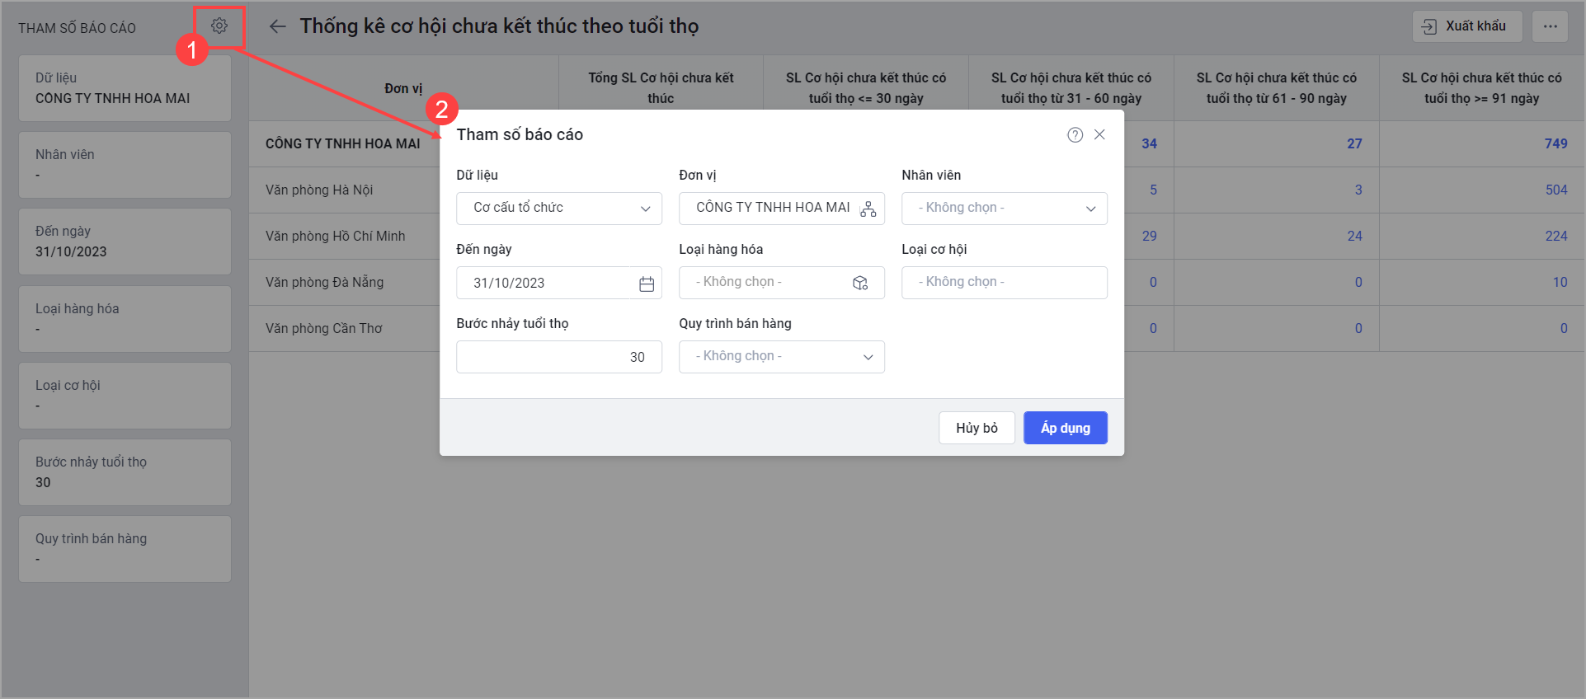Viewport: 1586px width, 699px height.
Task: Open the organization picker beside CÔNG TY TNHH HOA MAI
Action: (868, 209)
